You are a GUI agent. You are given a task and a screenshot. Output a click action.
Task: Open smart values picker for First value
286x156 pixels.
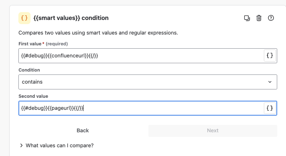point(270,55)
